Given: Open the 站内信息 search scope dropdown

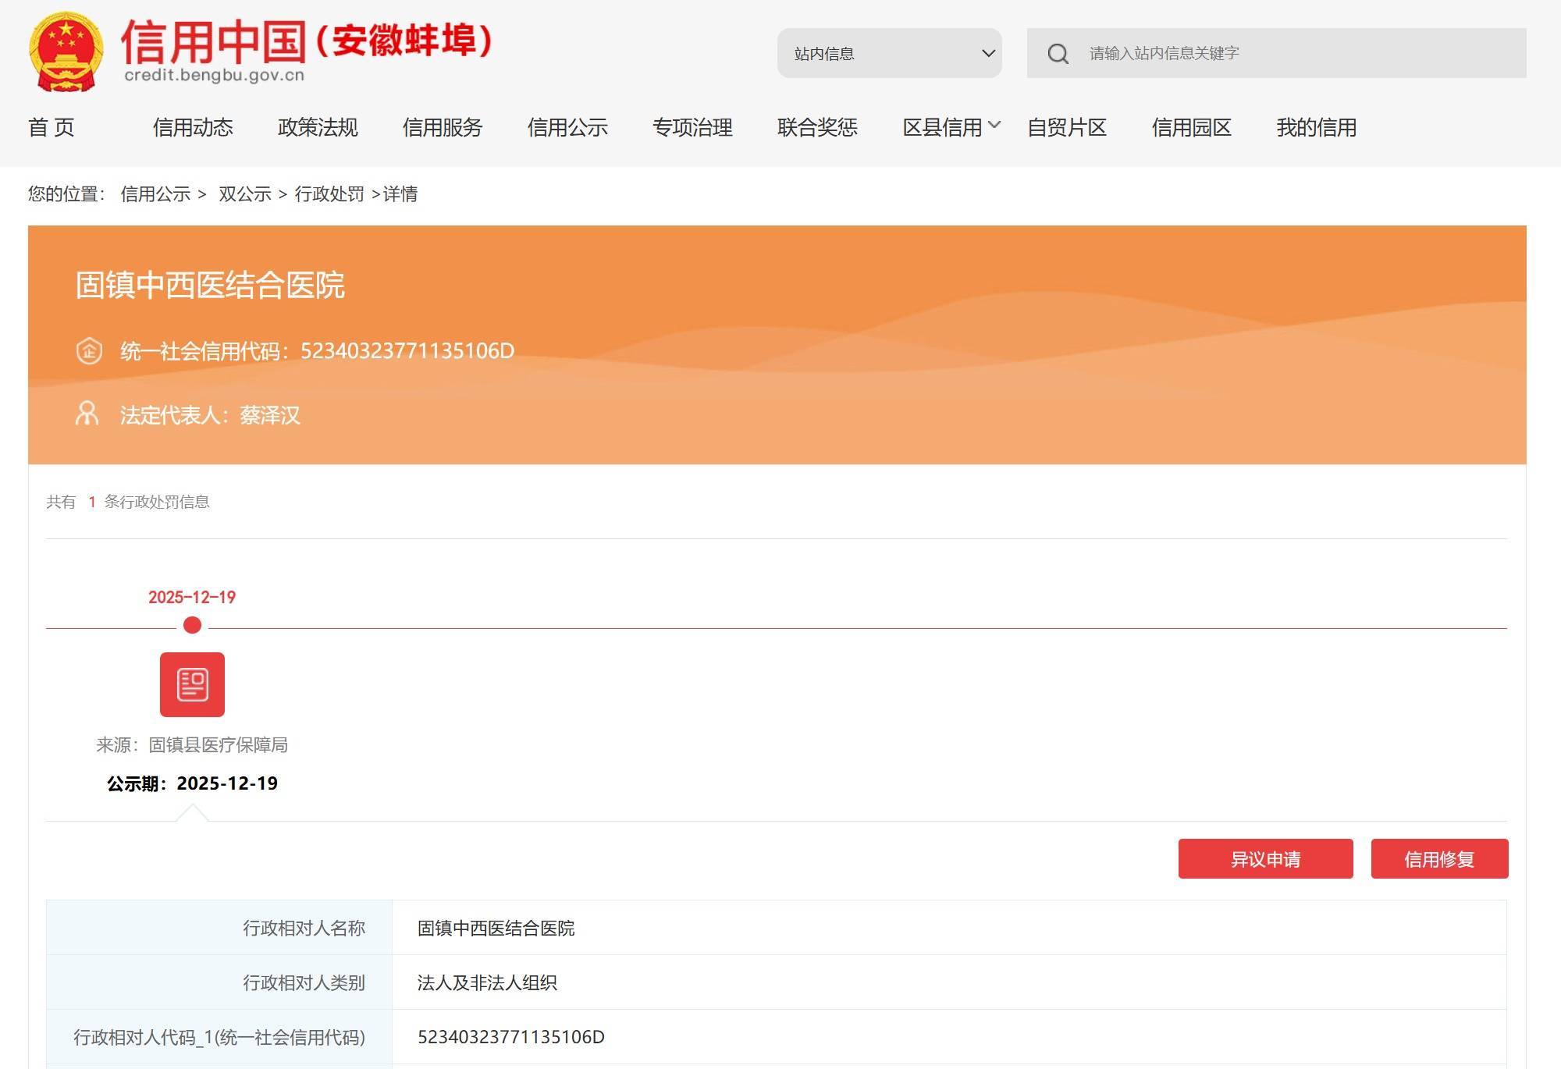Looking at the screenshot, I should tap(889, 53).
